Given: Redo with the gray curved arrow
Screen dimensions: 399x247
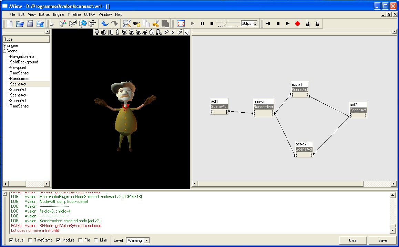Looking at the screenshot, I should pos(114,24).
